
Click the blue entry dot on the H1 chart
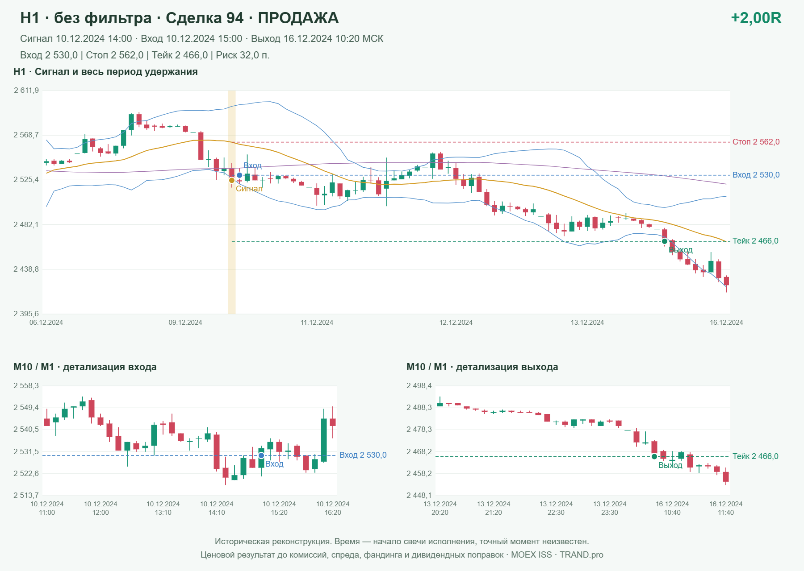tap(239, 175)
